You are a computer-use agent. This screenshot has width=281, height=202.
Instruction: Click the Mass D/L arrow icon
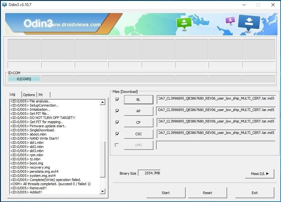coord(268,174)
